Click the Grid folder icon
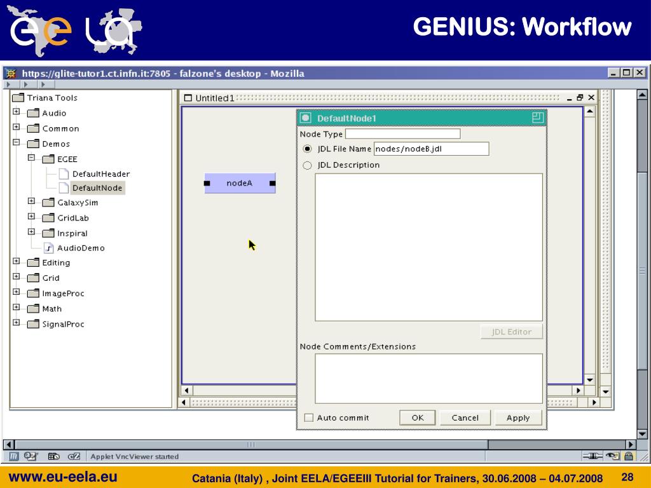Image resolution: width=651 pixels, height=488 pixels. pos(33,278)
